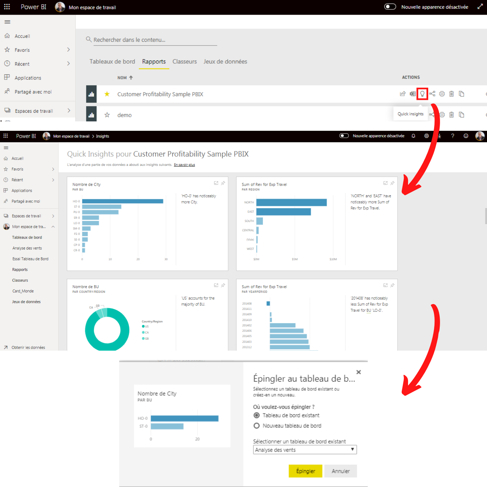Collapse navigation pane with top hamburger icon

click(7, 22)
